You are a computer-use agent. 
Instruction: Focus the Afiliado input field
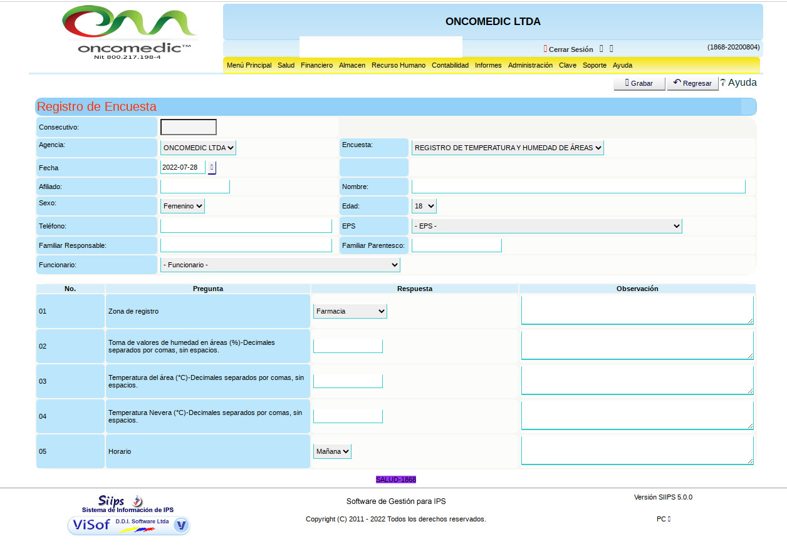pos(195,187)
